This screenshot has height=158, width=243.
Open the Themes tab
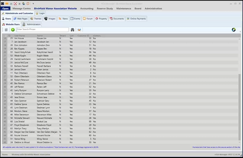coord(36,18)
